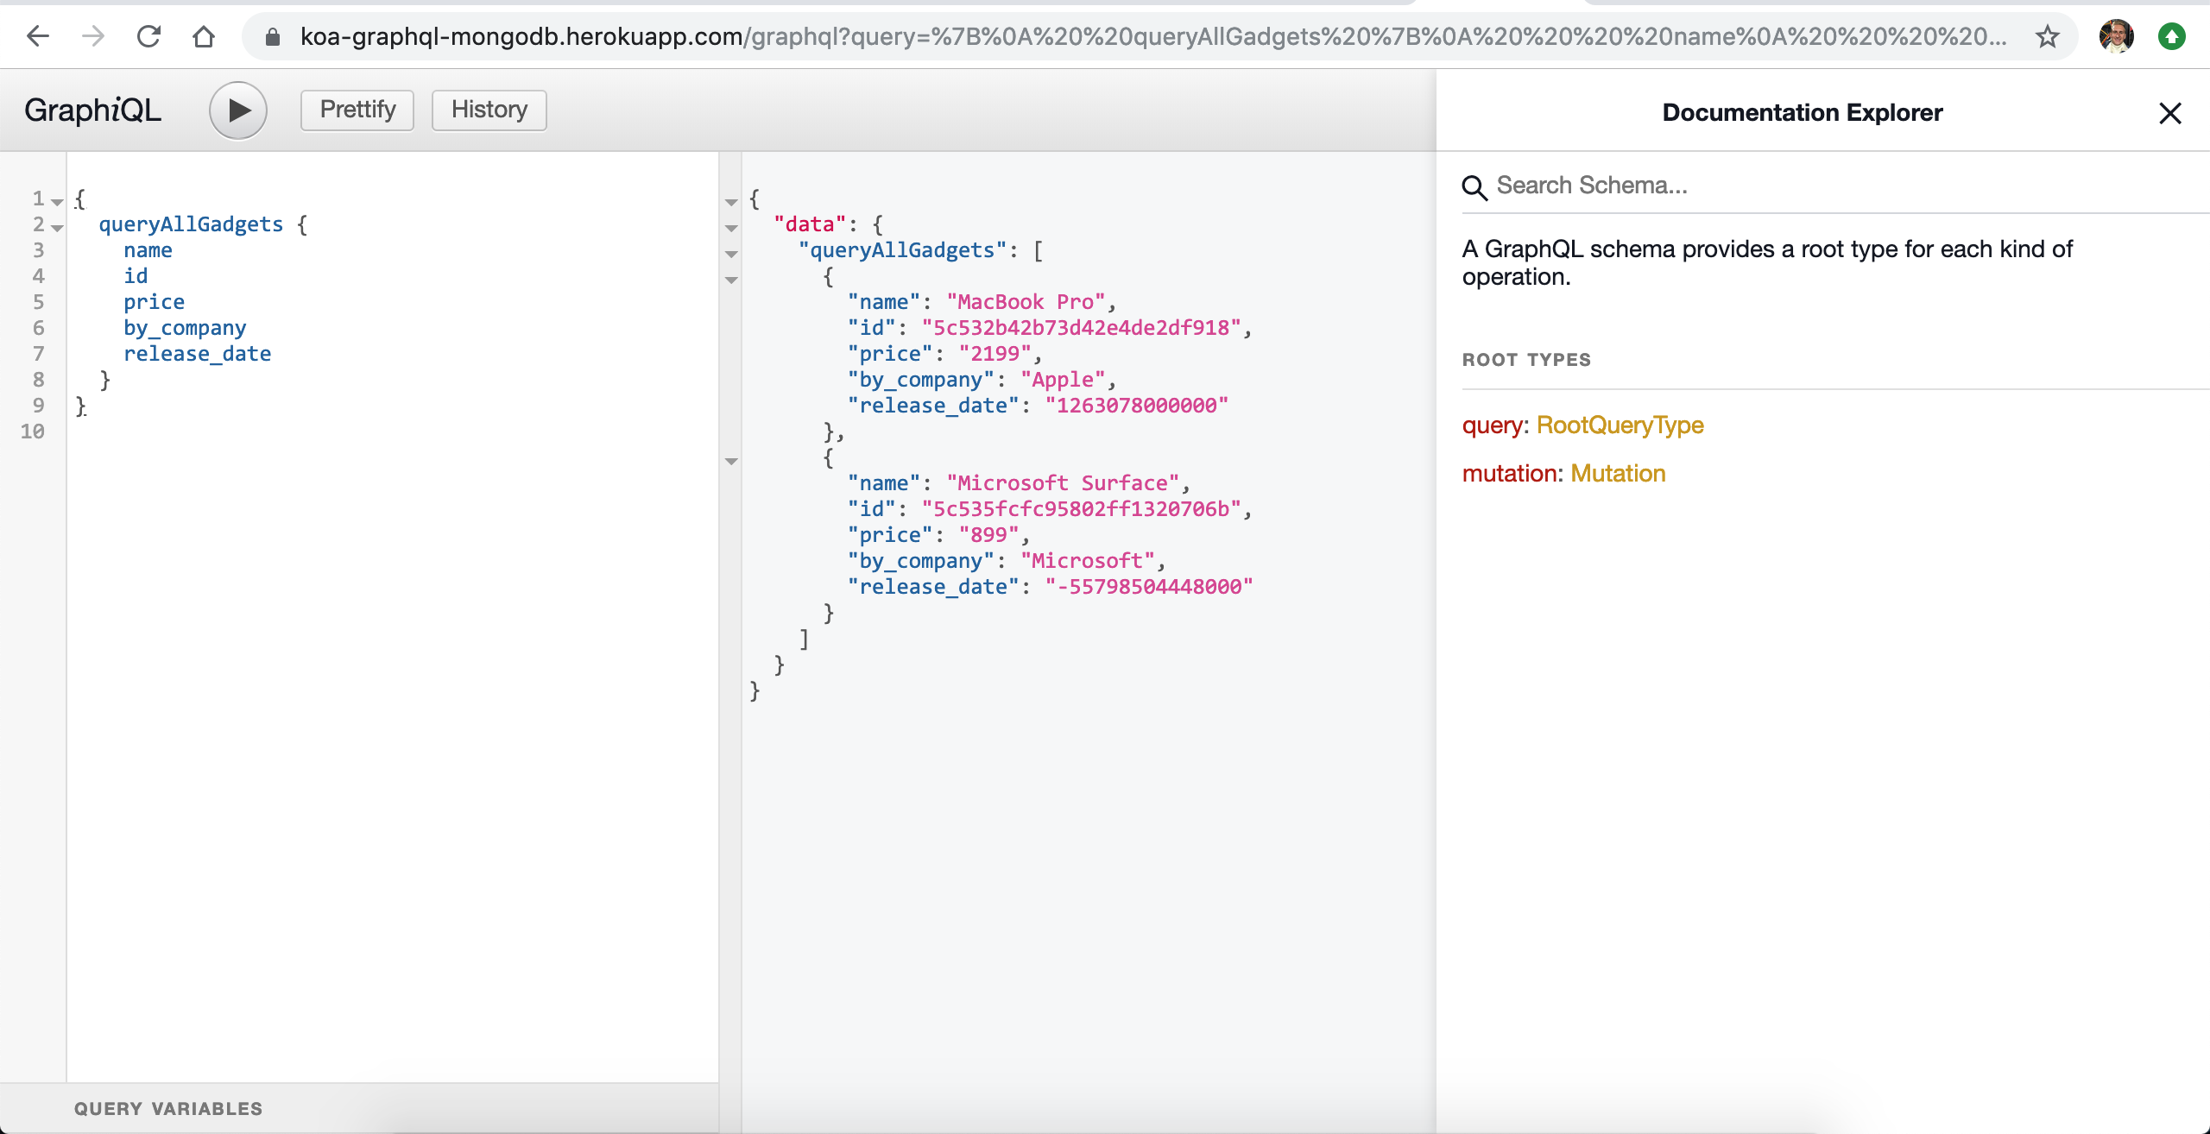The width and height of the screenshot is (2210, 1134).
Task: Click the search magnifier icon in docs
Action: (x=1474, y=187)
